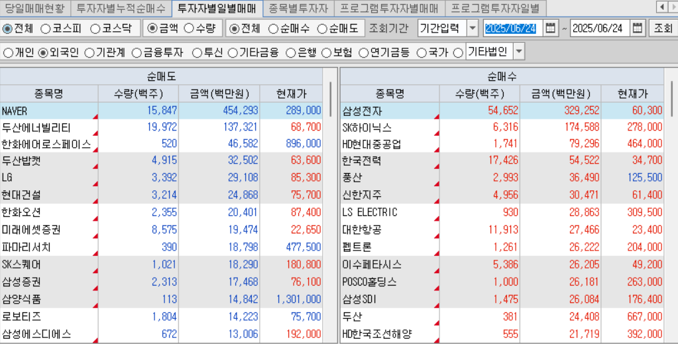678x344 pixels.
Task: Select 대한항공 stock row
Action: pos(502,230)
